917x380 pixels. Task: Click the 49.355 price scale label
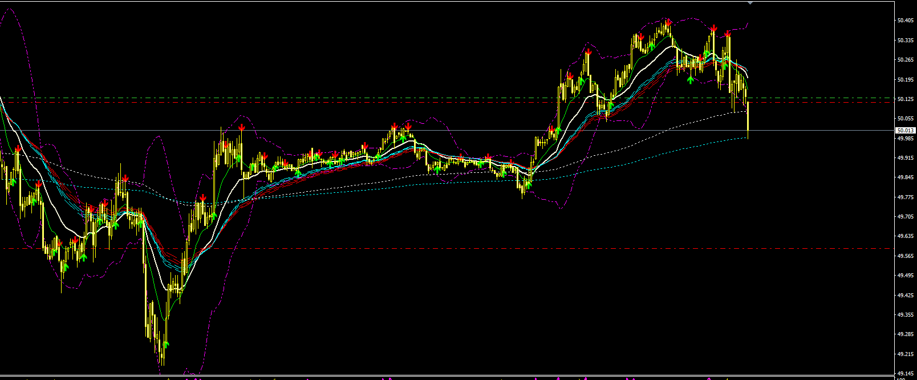pyautogui.click(x=904, y=315)
